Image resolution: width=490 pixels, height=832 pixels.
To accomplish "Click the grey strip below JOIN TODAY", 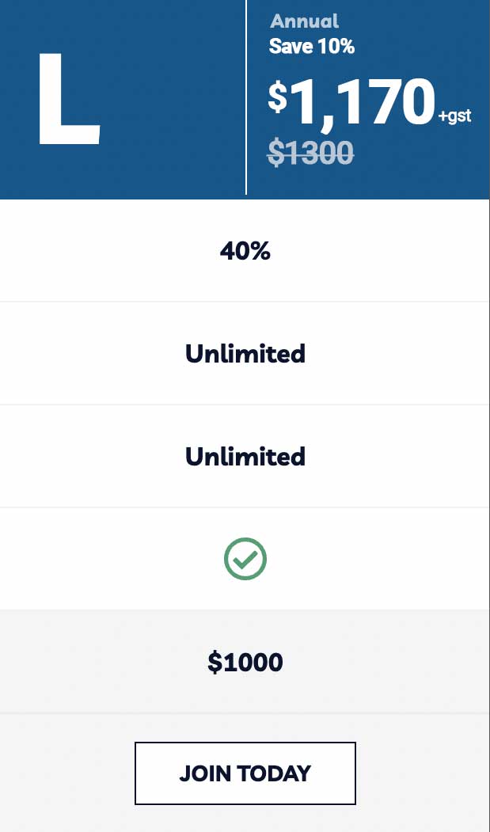I will [245, 819].
